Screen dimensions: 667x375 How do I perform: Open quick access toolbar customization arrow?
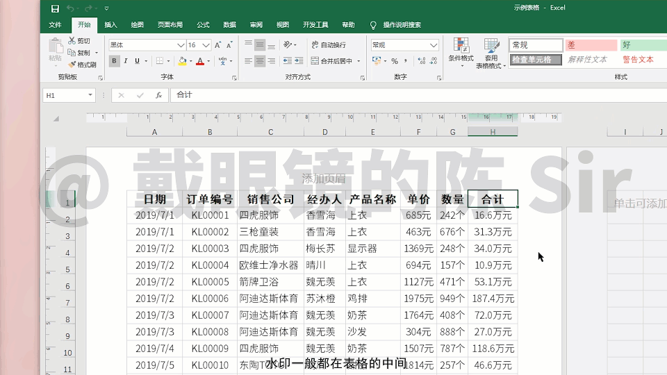(106, 8)
